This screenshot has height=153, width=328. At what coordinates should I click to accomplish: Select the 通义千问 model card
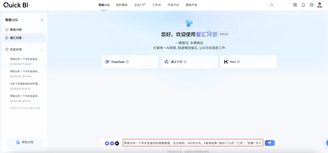tap(189, 62)
